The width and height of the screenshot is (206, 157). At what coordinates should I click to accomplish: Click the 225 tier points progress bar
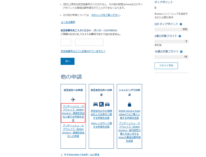point(172,29)
